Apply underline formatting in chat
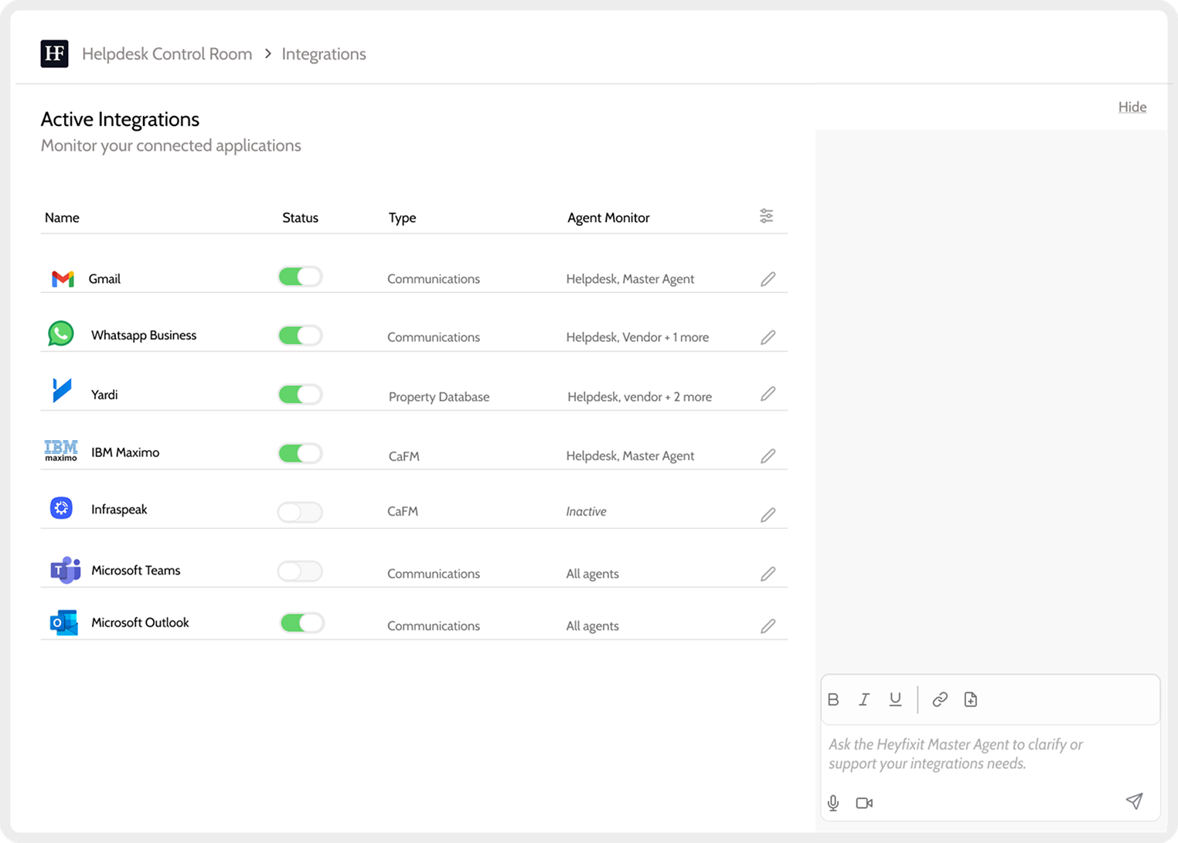The image size is (1178, 843). [895, 699]
